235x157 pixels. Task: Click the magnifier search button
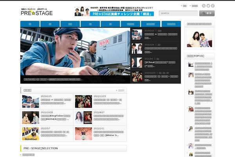coord(207,13)
